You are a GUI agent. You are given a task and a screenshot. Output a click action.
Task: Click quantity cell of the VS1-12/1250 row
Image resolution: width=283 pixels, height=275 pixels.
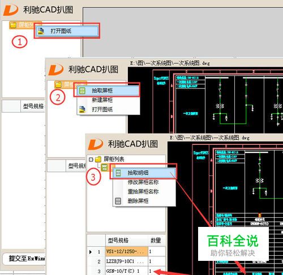tap(157, 252)
